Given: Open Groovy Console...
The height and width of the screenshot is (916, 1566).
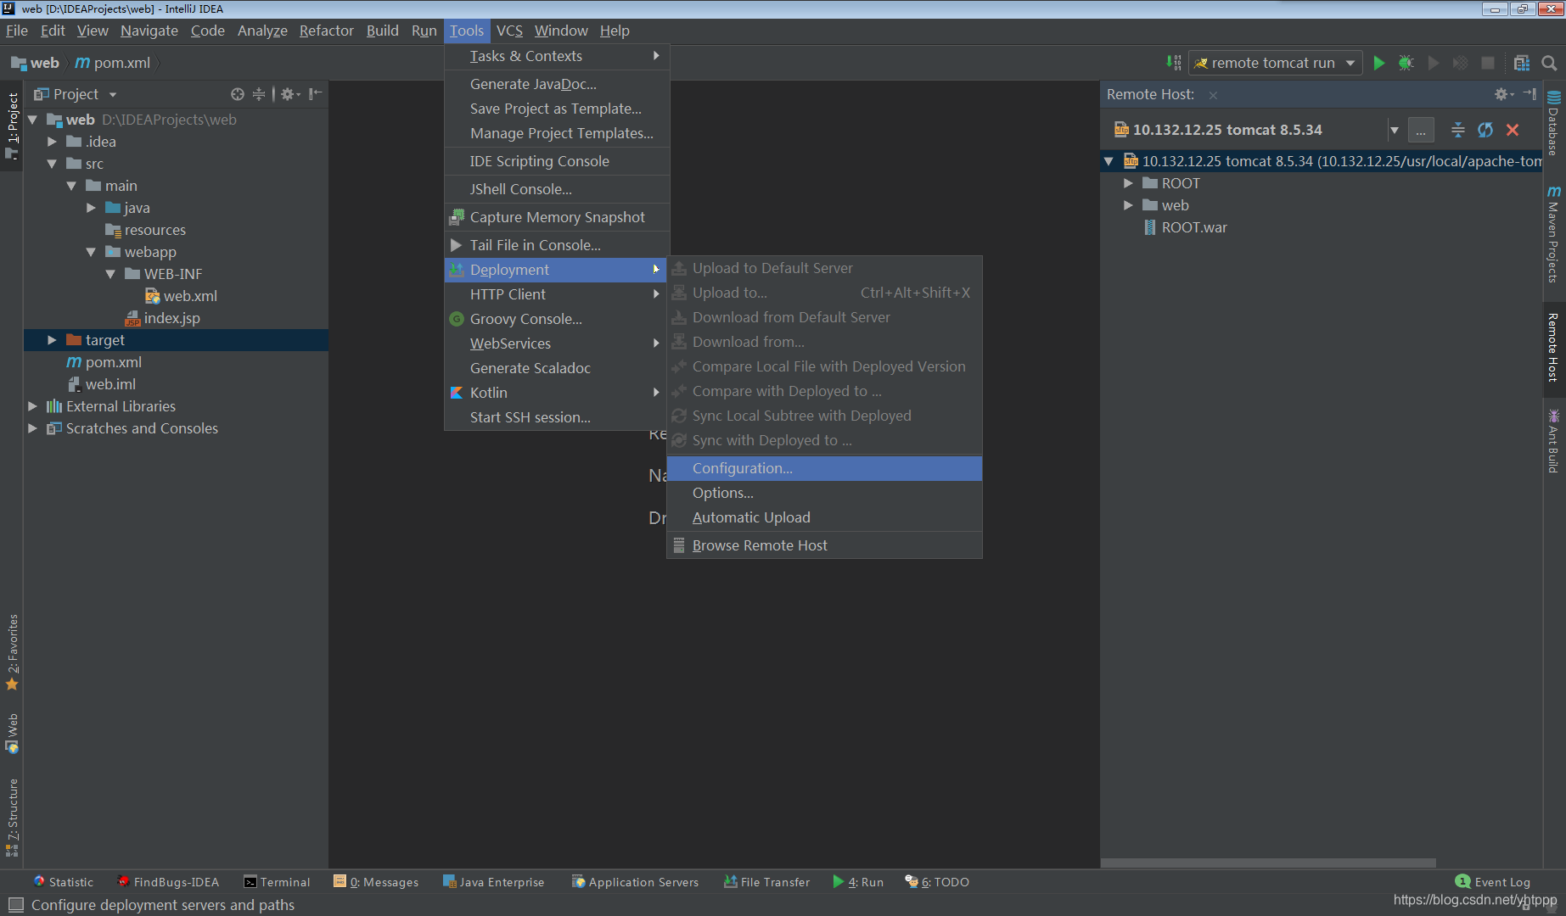Looking at the screenshot, I should [557, 319].
